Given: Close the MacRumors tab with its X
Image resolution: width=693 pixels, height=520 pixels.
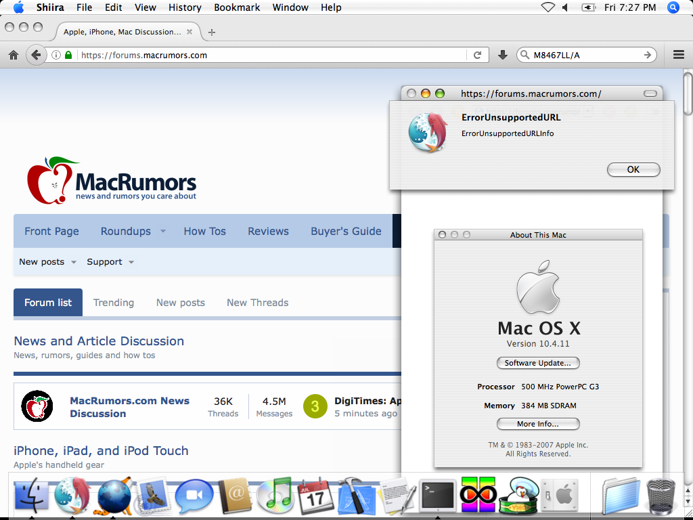Looking at the screenshot, I should pyautogui.click(x=189, y=32).
